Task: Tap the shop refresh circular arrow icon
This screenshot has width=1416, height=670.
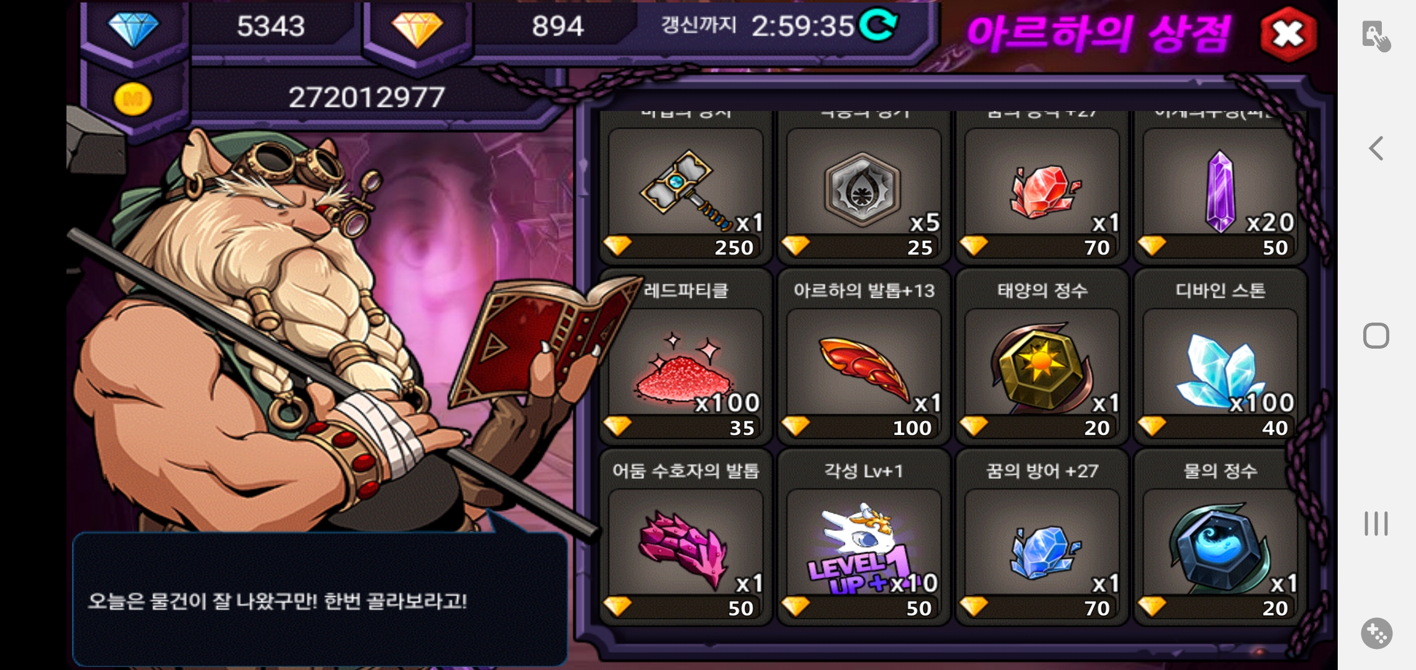Action: (879, 25)
